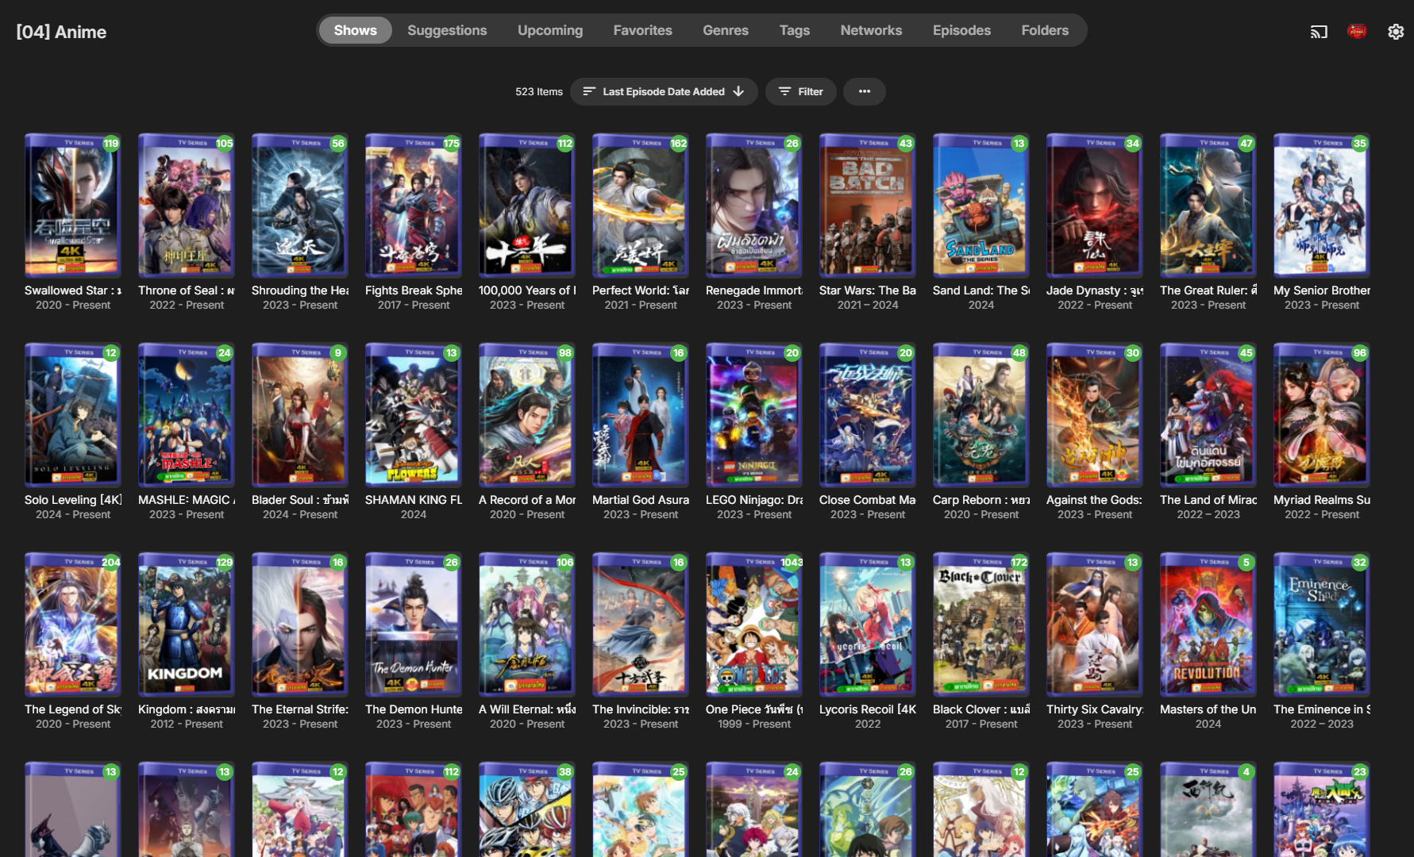Click the [04] Anime library heading
The height and width of the screenshot is (857, 1414).
pyautogui.click(x=61, y=32)
